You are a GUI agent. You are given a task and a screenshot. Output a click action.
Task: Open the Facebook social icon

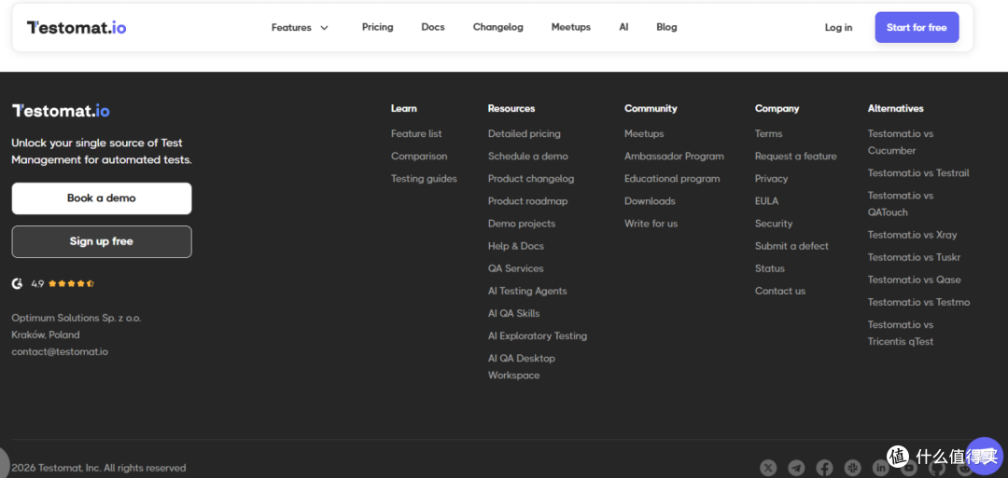click(x=825, y=469)
